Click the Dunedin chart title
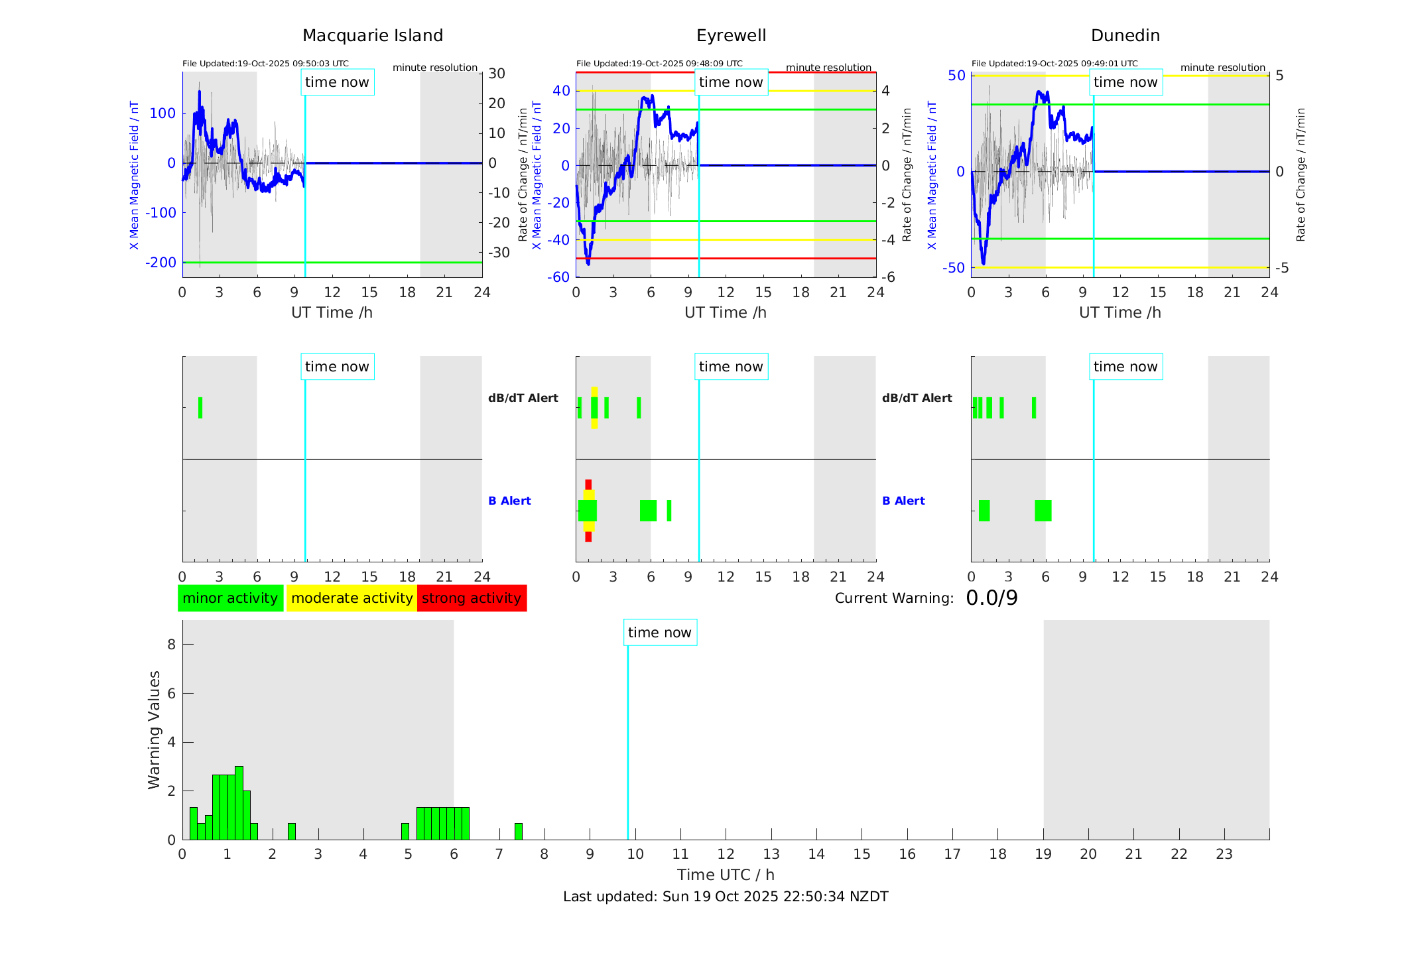Screen dimensions: 1404x953 (1125, 36)
